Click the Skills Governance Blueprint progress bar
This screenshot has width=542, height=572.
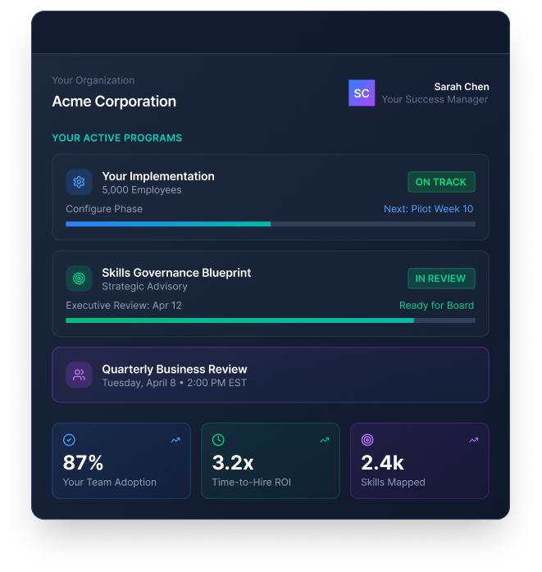point(271,320)
